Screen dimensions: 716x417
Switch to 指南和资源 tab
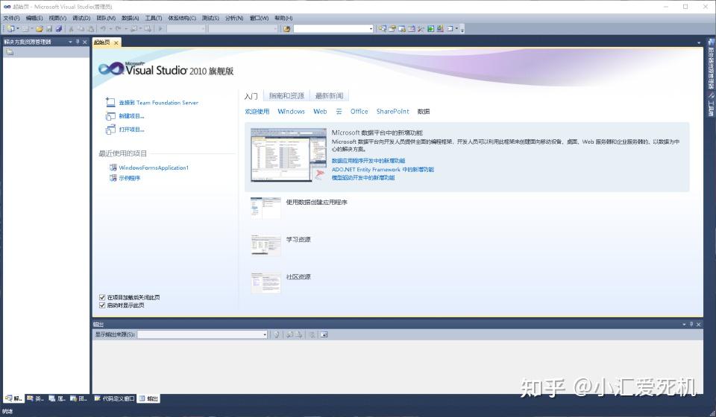click(x=286, y=96)
